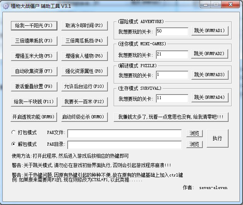The width and height of the screenshot is (243, 205).
Task: Minimize the 辅助工具 window
Action: pos(205,5)
